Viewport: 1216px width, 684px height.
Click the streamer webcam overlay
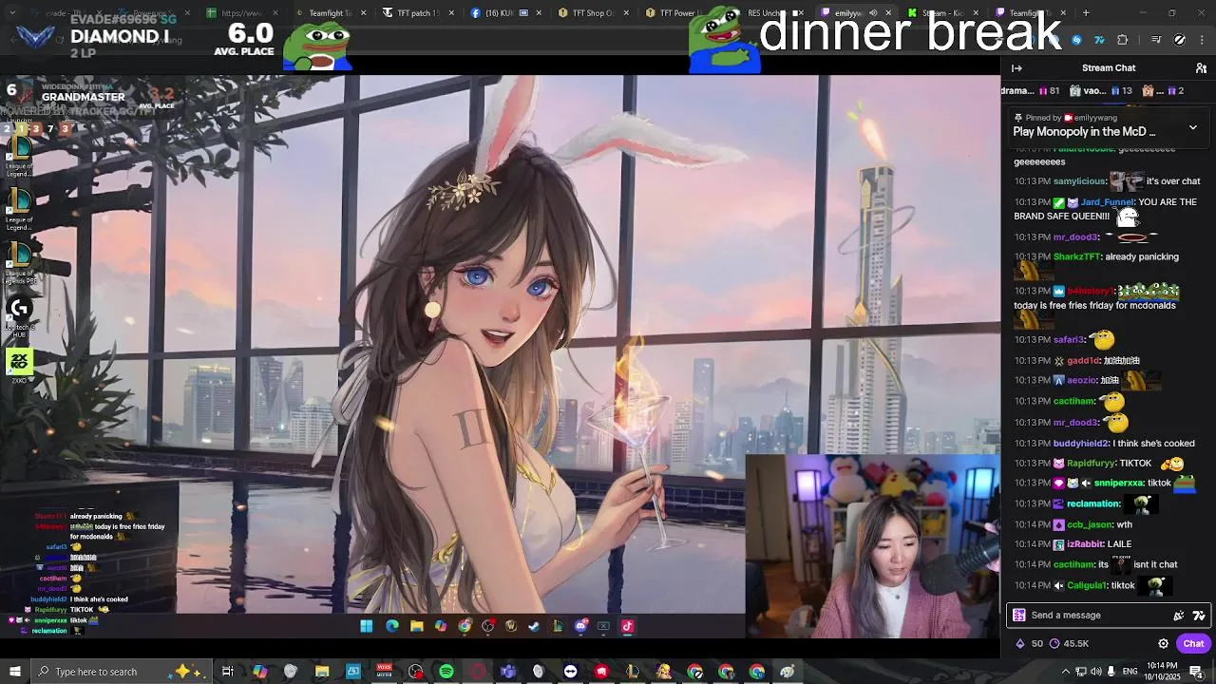(x=872, y=545)
